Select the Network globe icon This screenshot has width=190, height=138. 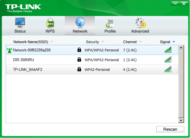tap(80, 22)
